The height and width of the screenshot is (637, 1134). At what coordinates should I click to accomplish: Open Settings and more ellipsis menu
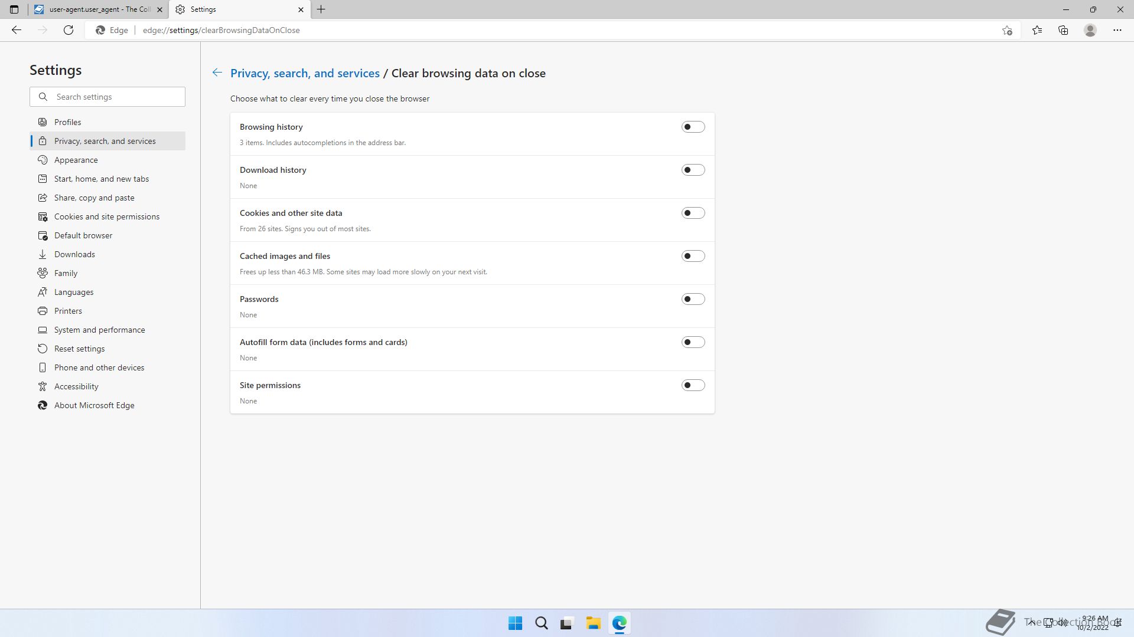click(x=1117, y=30)
